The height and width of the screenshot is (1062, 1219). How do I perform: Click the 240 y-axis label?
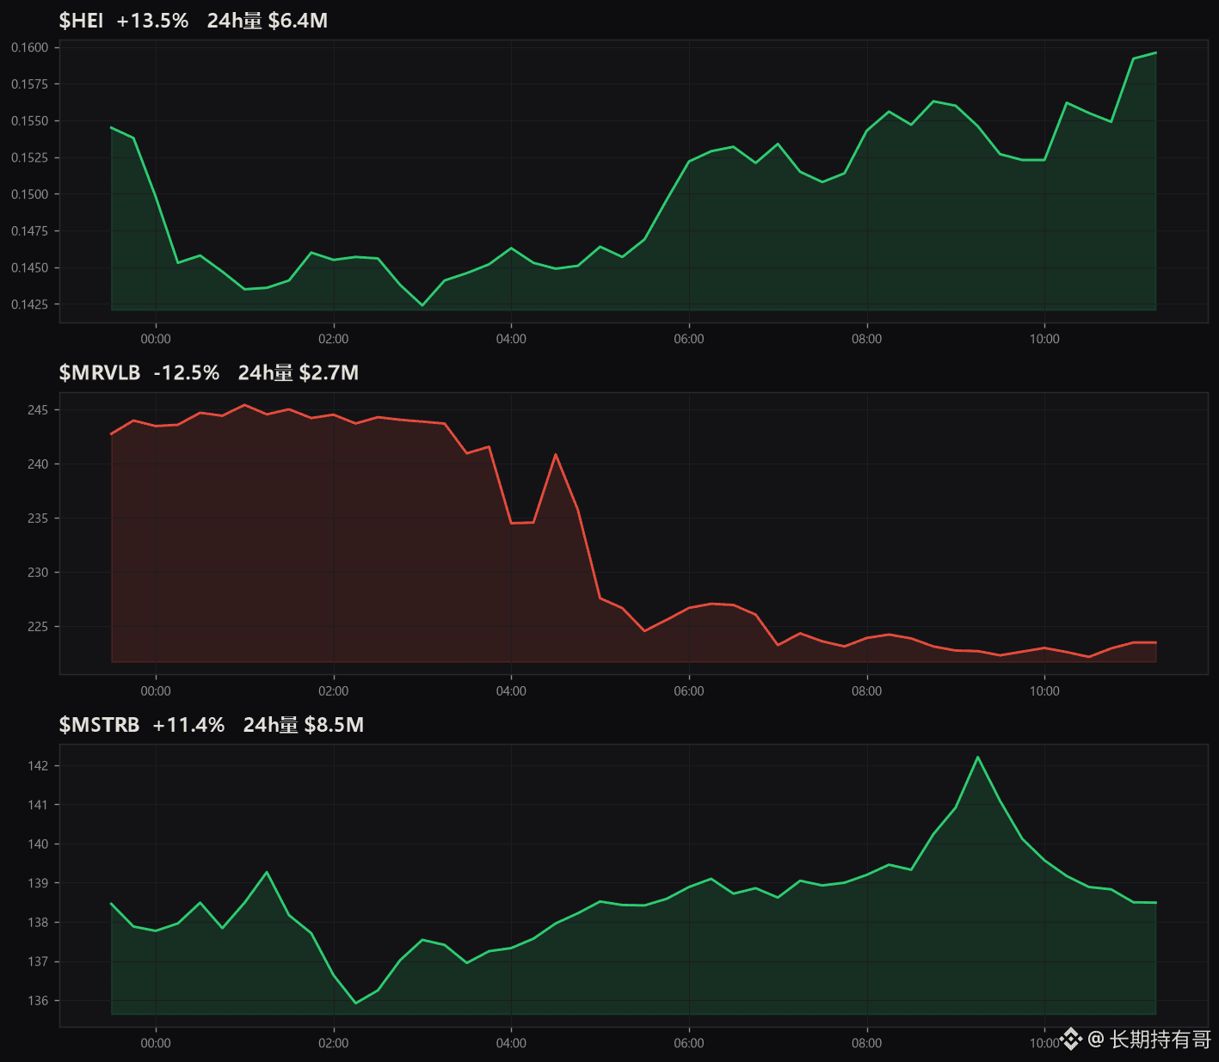pos(38,464)
